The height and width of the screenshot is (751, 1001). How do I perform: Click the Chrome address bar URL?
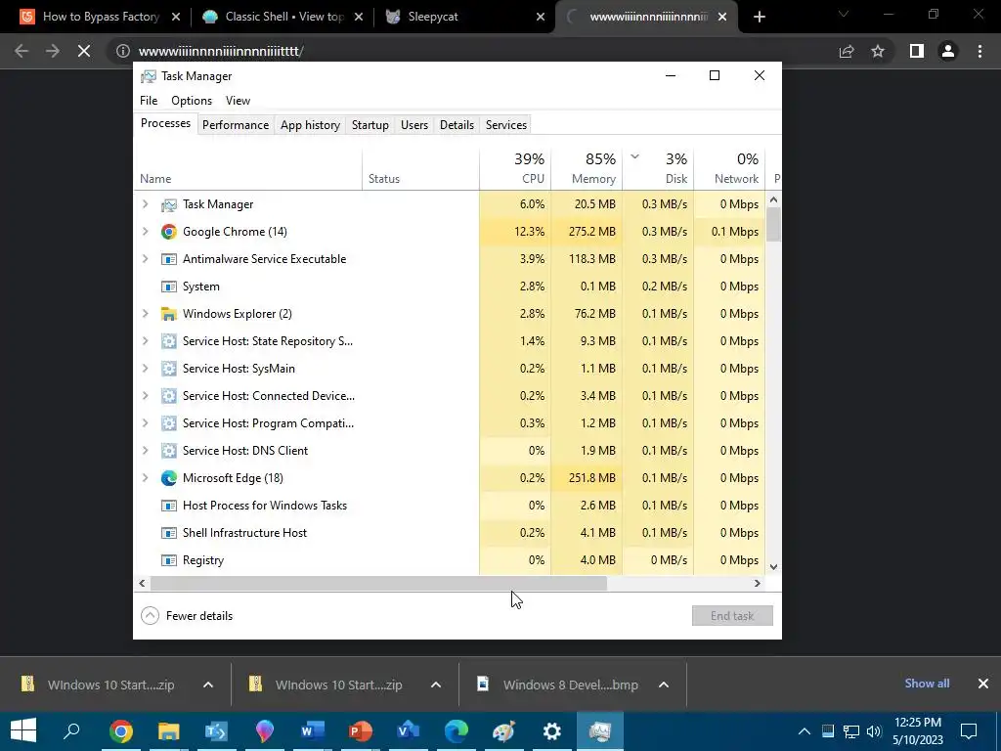point(221,51)
